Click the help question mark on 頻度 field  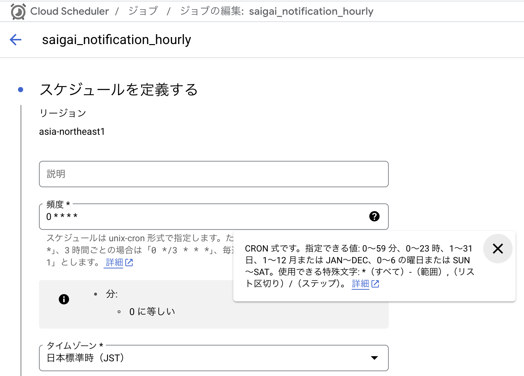point(374,216)
